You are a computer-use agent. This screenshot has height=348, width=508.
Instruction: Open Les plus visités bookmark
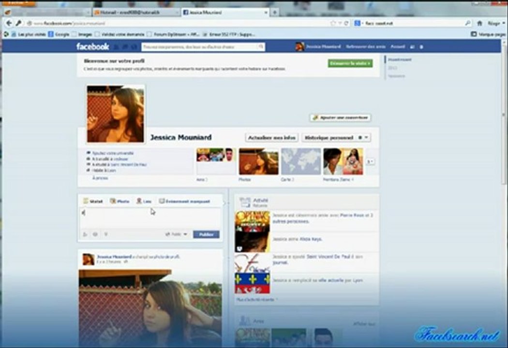29,34
